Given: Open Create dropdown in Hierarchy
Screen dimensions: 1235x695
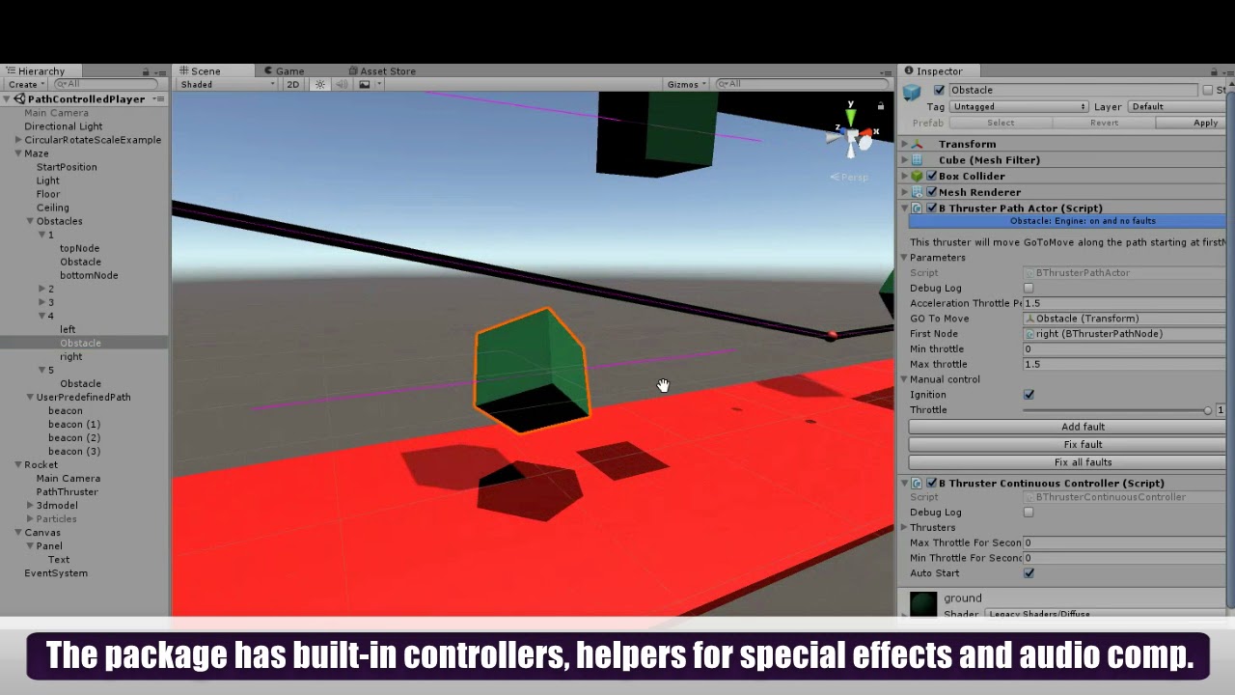Looking at the screenshot, I should (x=25, y=85).
